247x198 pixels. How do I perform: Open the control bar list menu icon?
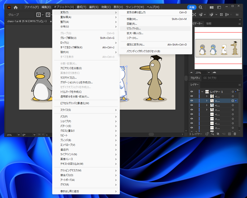coord(237,15)
